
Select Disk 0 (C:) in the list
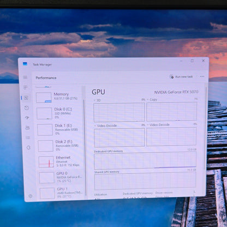(x=59, y=113)
